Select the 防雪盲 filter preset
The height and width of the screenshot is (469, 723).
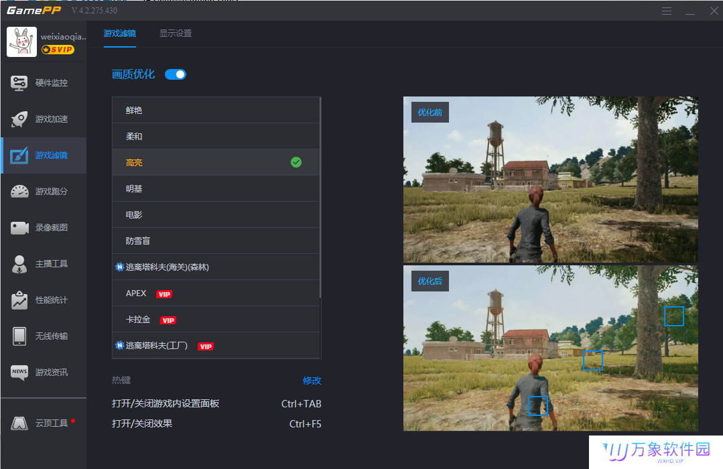[x=216, y=241]
